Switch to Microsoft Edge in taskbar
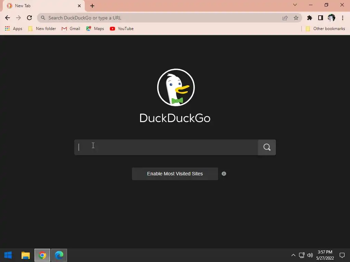 (x=59, y=255)
